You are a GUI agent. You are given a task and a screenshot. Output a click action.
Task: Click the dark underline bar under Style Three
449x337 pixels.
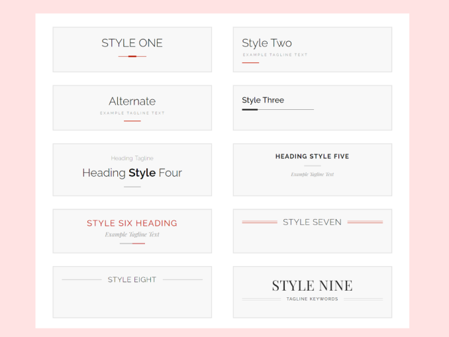point(250,109)
